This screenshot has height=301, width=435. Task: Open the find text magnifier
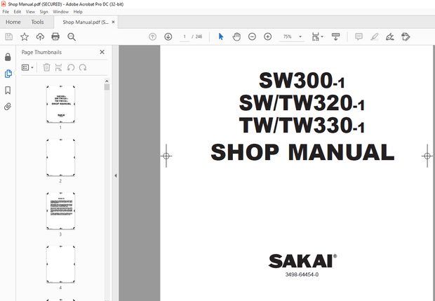[x=72, y=36]
